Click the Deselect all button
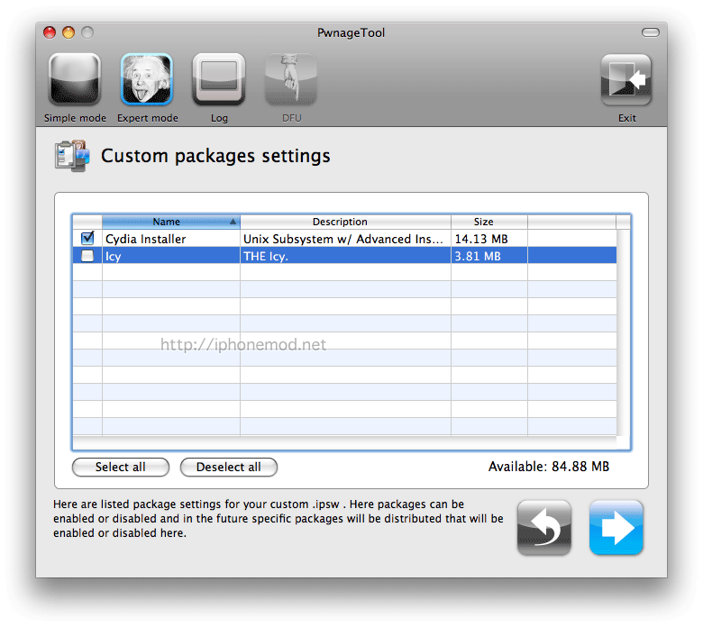This screenshot has width=703, height=627. coord(229,467)
